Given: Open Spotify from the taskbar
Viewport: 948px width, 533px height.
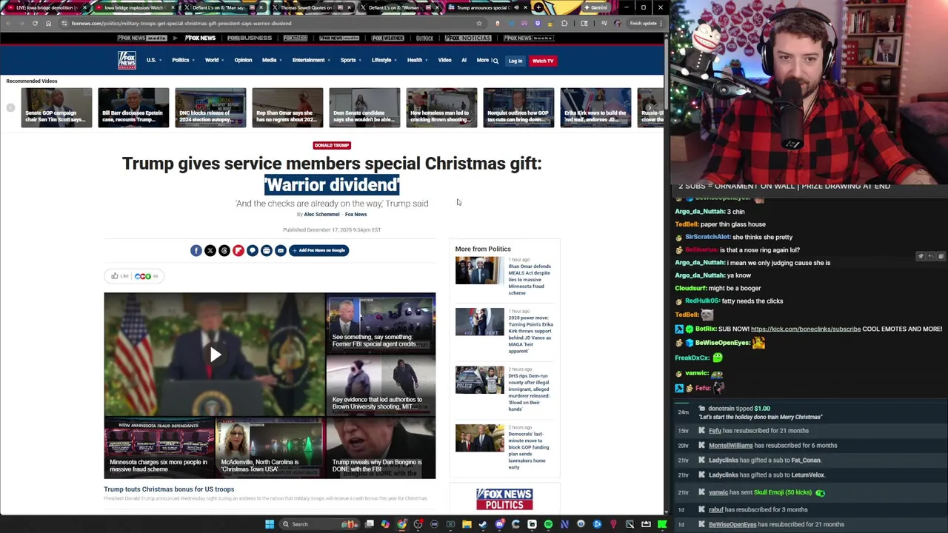Looking at the screenshot, I should click(548, 524).
